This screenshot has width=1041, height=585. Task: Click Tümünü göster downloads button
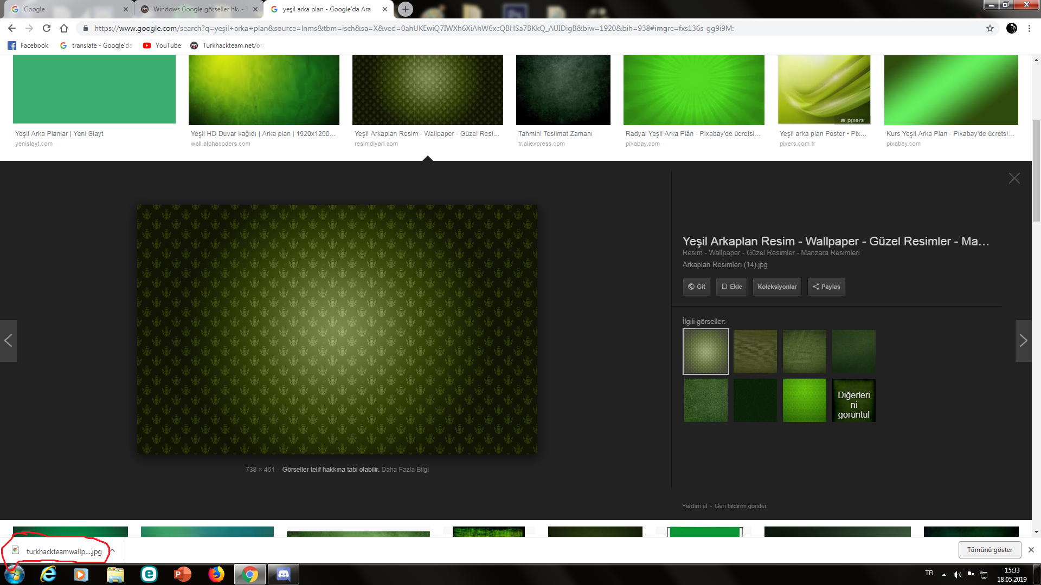989,550
